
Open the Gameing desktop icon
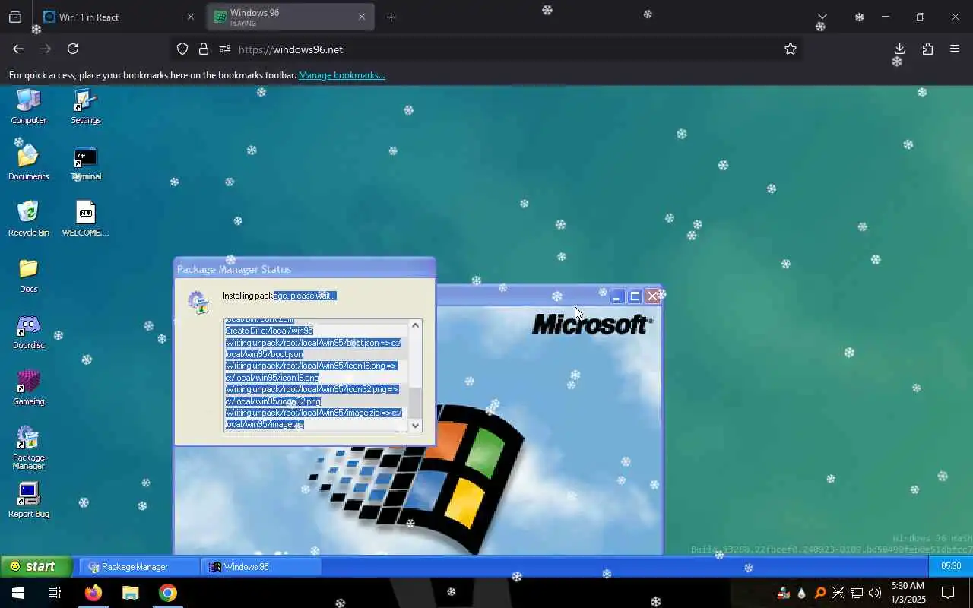pos(28,388)
